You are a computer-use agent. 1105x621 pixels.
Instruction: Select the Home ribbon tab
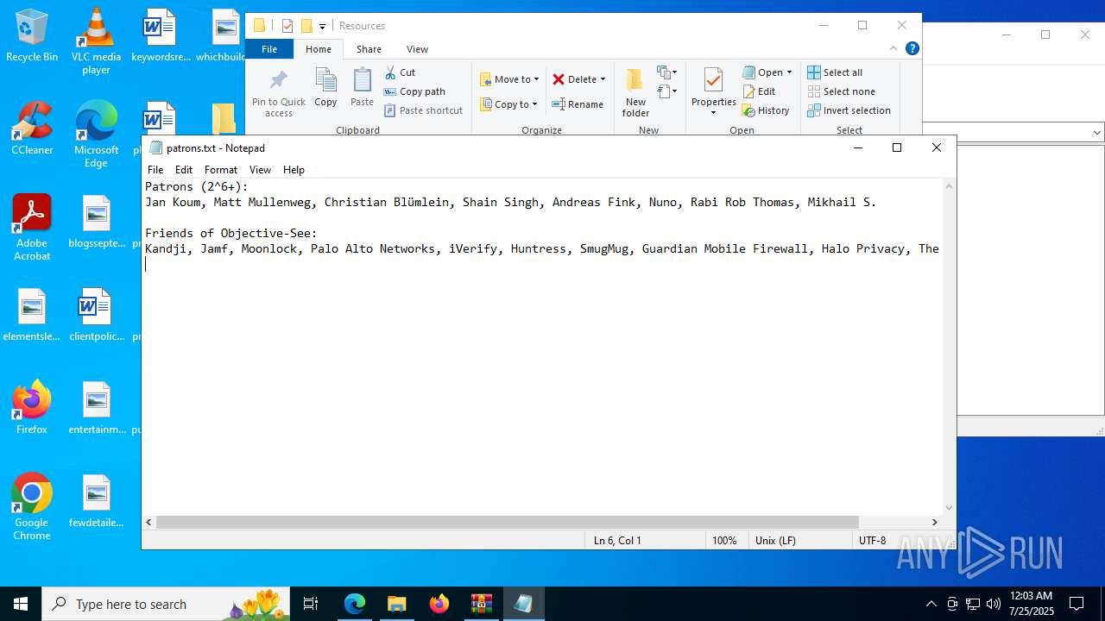tap(319, 49)
